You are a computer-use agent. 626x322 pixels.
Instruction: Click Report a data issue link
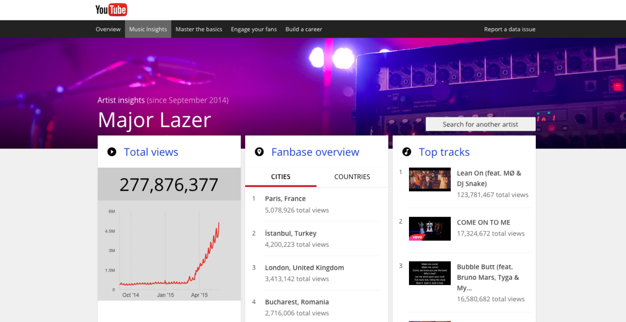tap(510, 29)
